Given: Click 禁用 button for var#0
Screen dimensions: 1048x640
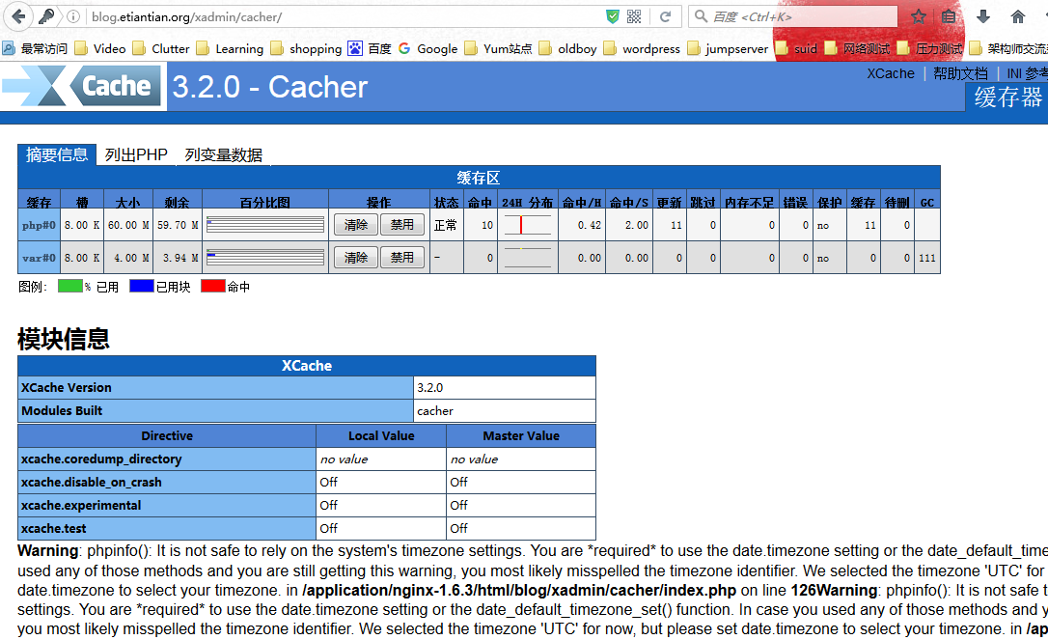Looking at the screenshot, I should point(402,258).
